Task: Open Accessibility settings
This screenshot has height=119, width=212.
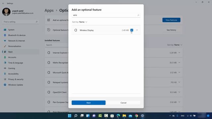Action: (21, 74)
